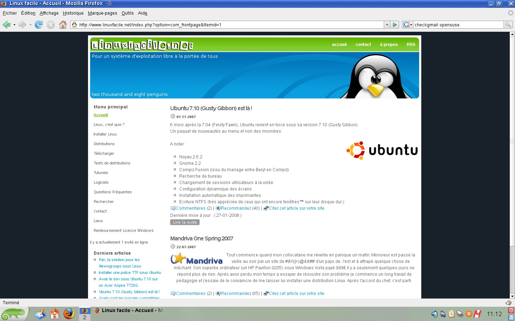Go to the Firefox home page
The height and width of the screenshot is (321, 515).
[x=63, y=25]
